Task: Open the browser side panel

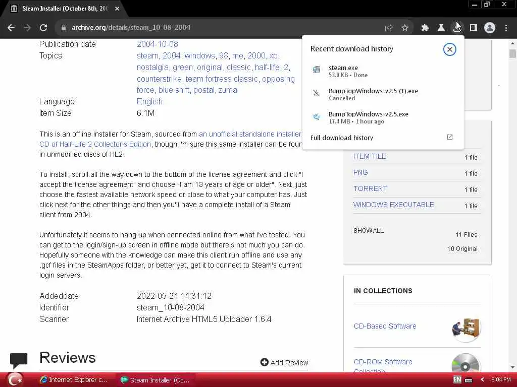Action: click(474, 28)
